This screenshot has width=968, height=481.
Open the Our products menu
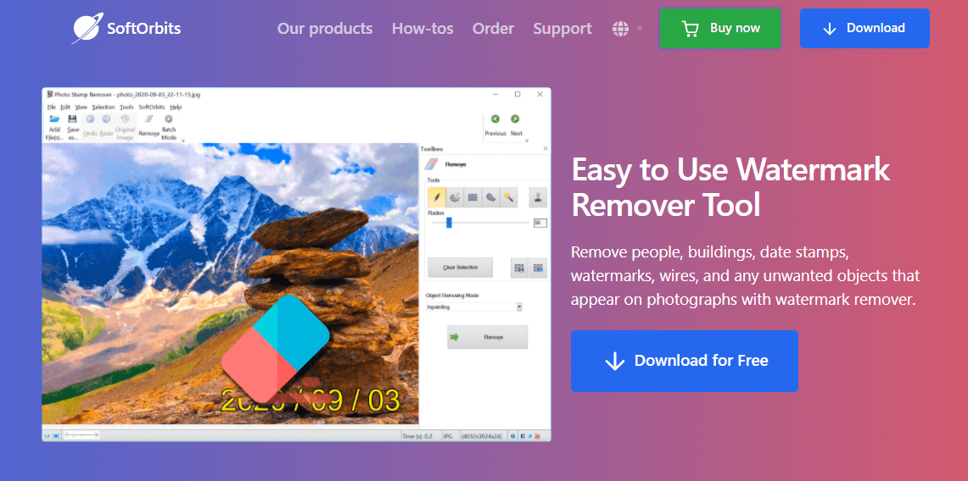pos(325,28)
